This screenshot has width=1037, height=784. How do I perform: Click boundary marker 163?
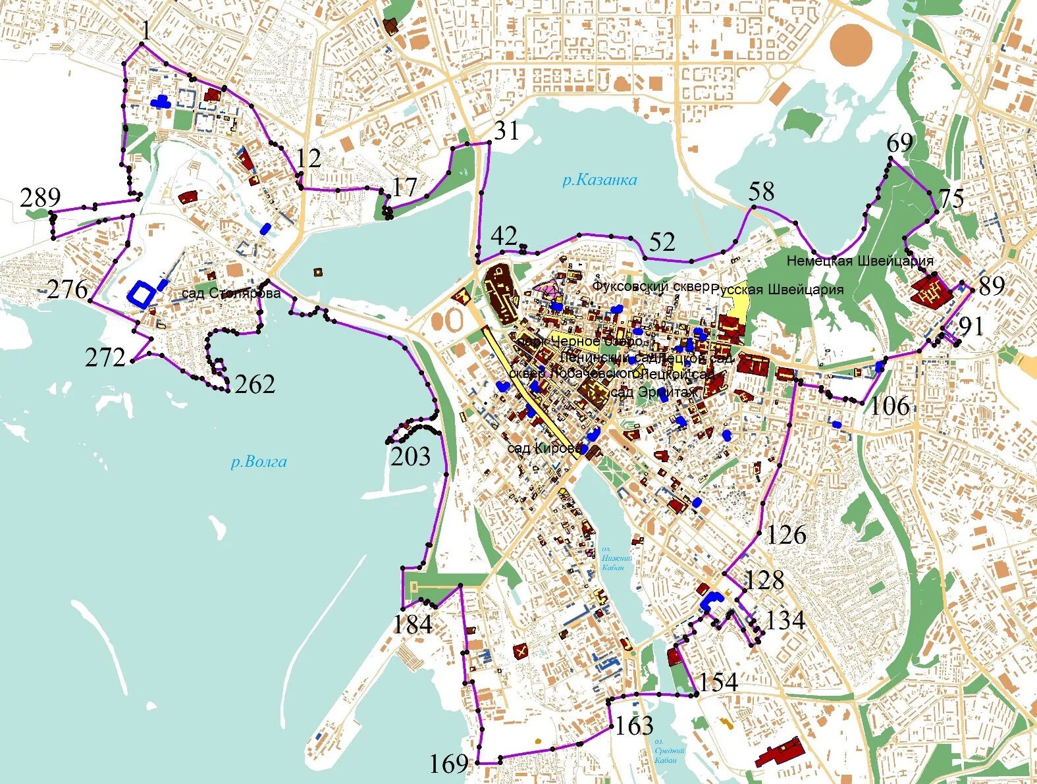click(634, 725)
